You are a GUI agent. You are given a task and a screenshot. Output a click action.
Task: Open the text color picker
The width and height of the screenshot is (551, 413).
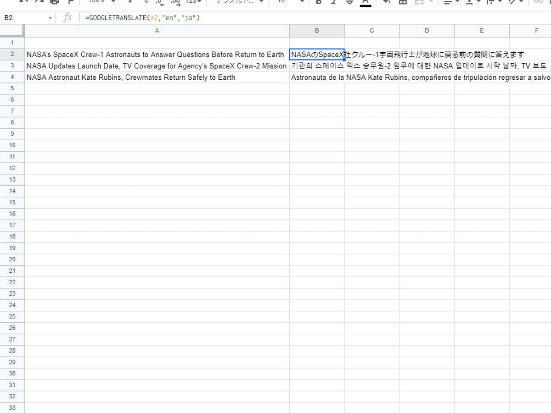click(365, 2)
